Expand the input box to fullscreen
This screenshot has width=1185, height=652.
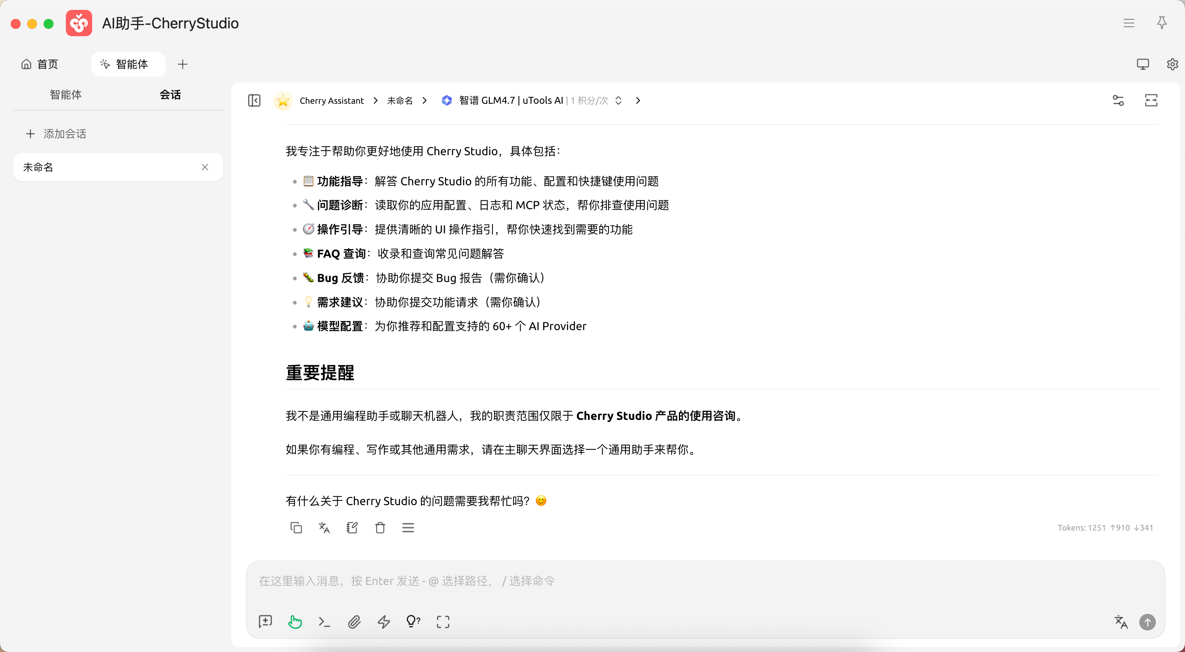[443, 622]
